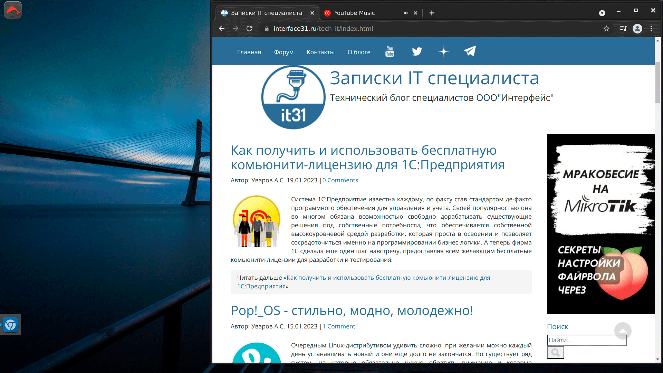Image resolution: width=663 pixels, height=373 pixels.
Task: Open Chrome three-dot menu
Action: click(x=651, y=29)
